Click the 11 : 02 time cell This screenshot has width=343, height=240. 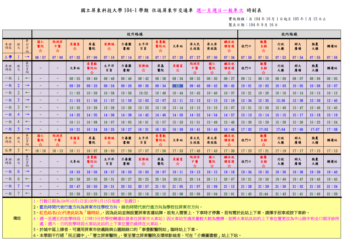coord(75,93)
